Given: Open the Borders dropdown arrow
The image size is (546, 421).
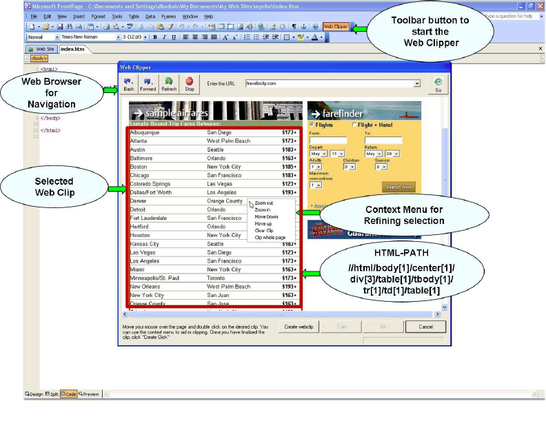Looking at the screenshot, I should click(294, 37).
